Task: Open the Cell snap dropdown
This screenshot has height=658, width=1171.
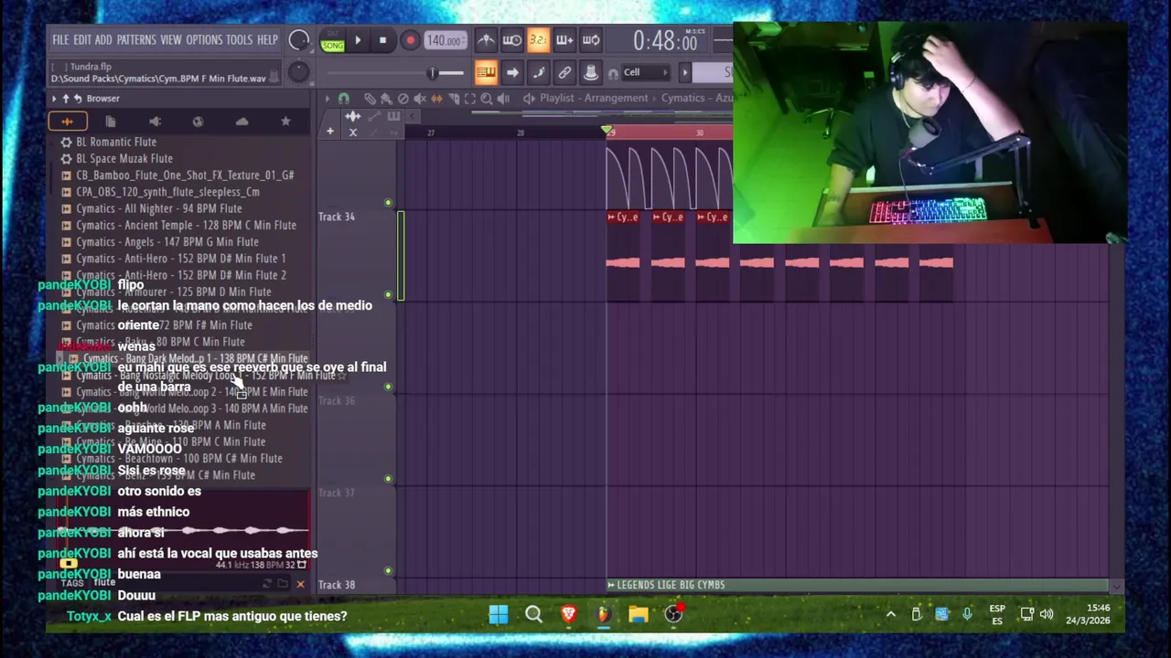Action: pos(648,72)
